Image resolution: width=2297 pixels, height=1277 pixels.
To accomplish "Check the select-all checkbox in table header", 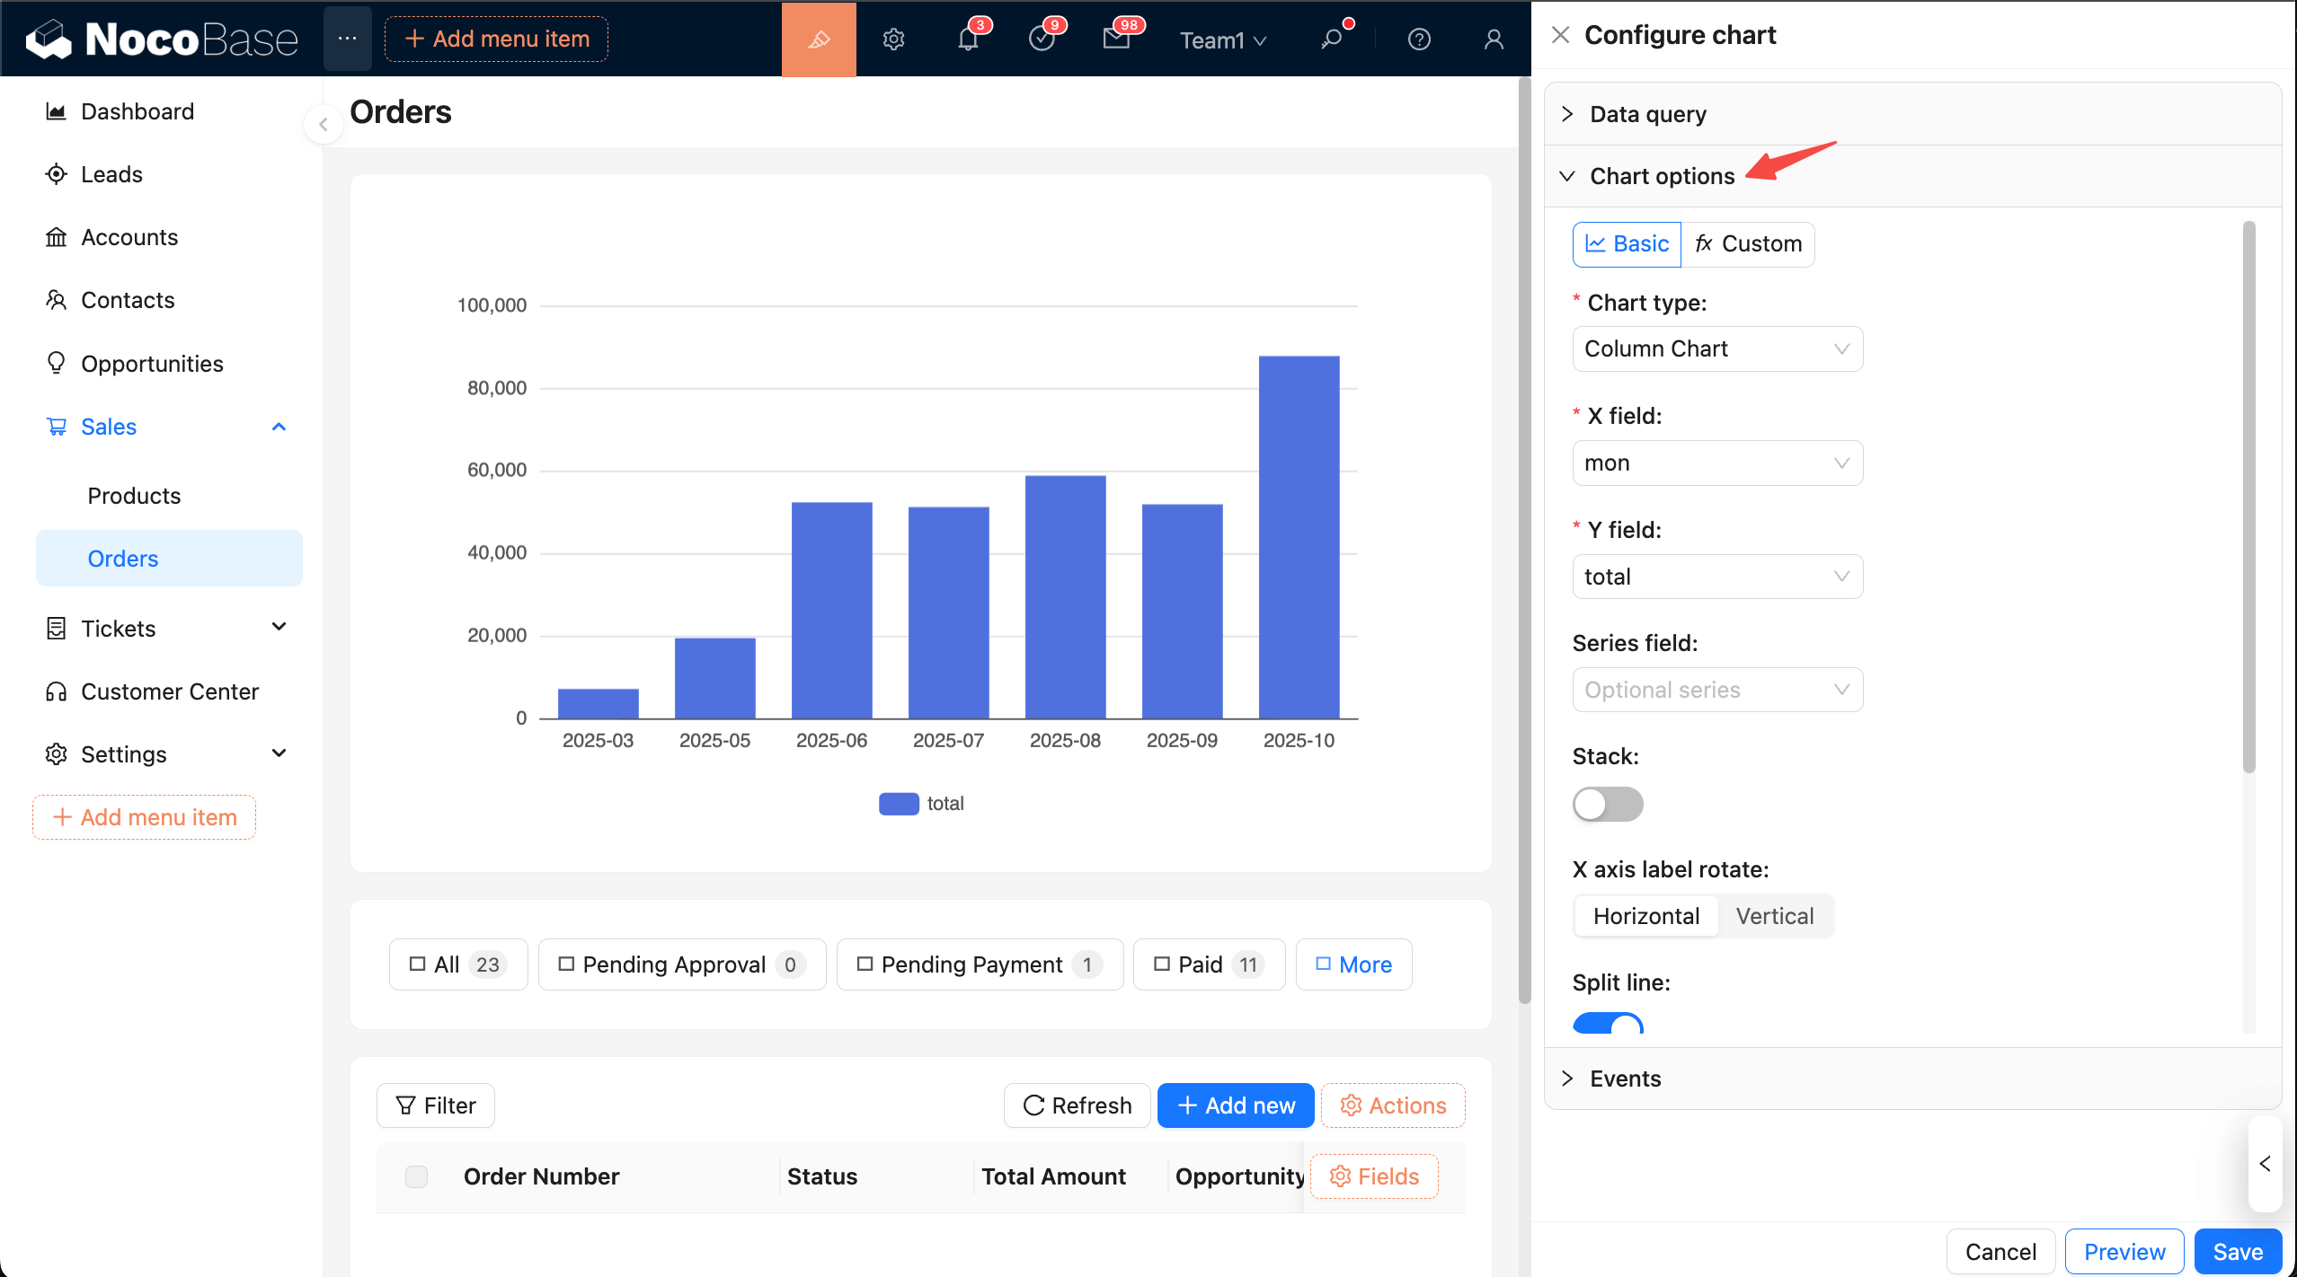I will [416, 1176].
